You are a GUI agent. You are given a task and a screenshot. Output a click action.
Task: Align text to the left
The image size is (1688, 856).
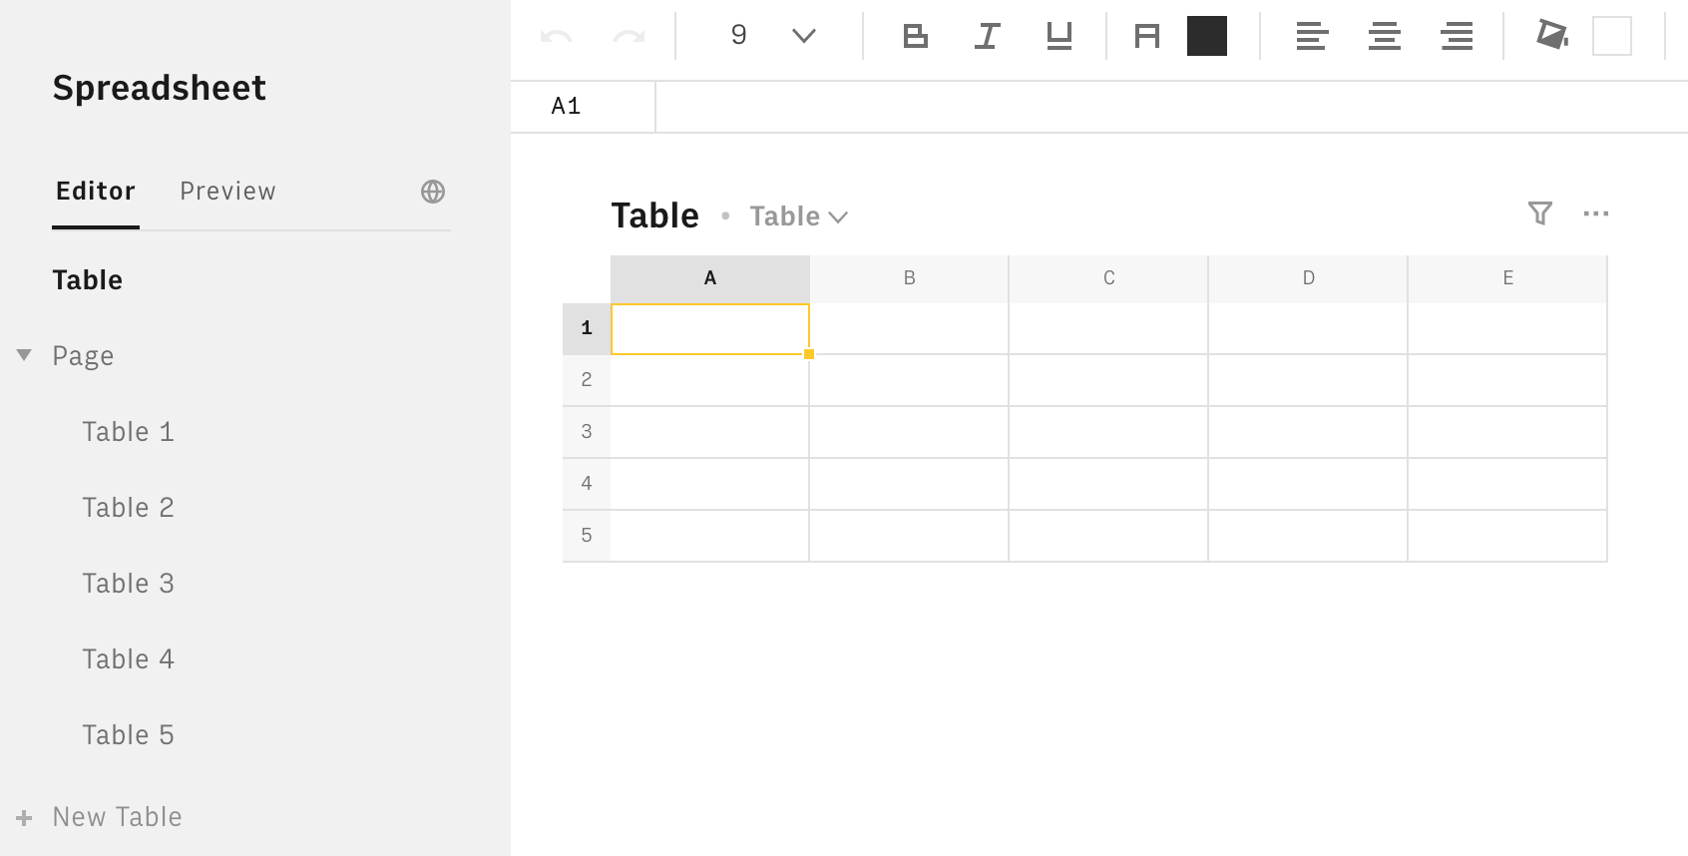(x=1312, y=37)
